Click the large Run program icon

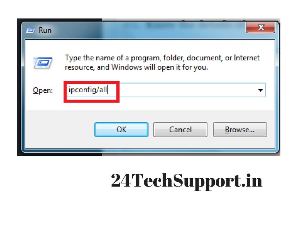click(43, 63)
